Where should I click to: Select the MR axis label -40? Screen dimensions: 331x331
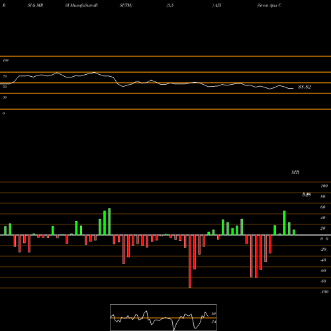click(x=323, y=260)
